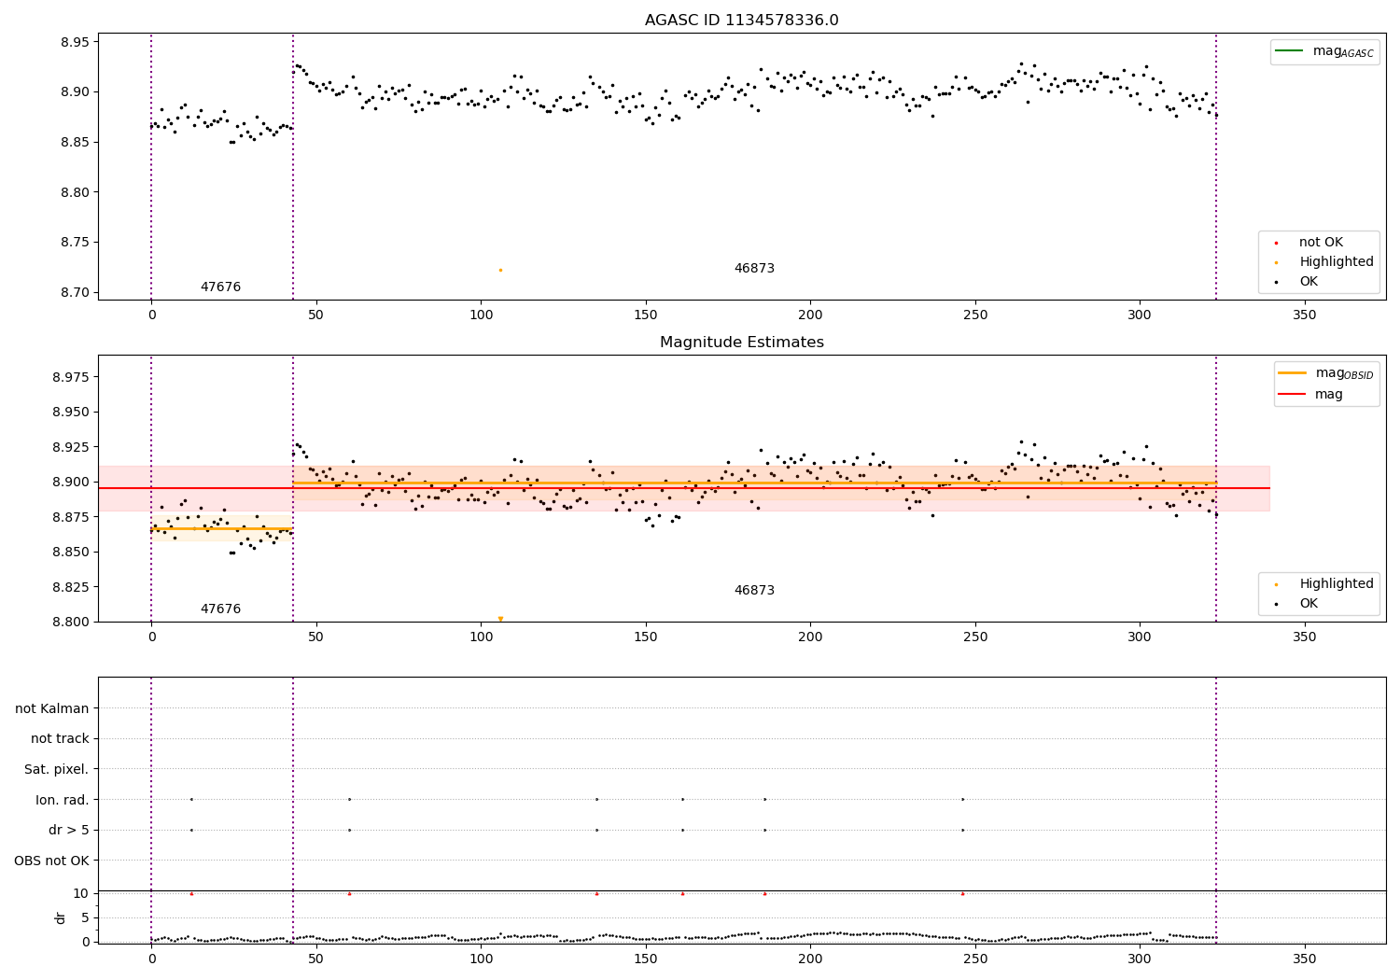The height and width of the screenshot is (980, 1400).
Task: Click label 47676 in the Magnitude Estimates plot
Action: [x=220, y=609]
